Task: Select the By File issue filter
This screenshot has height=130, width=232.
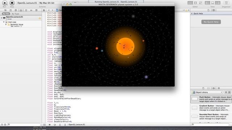Action: (x=6, y=14)
